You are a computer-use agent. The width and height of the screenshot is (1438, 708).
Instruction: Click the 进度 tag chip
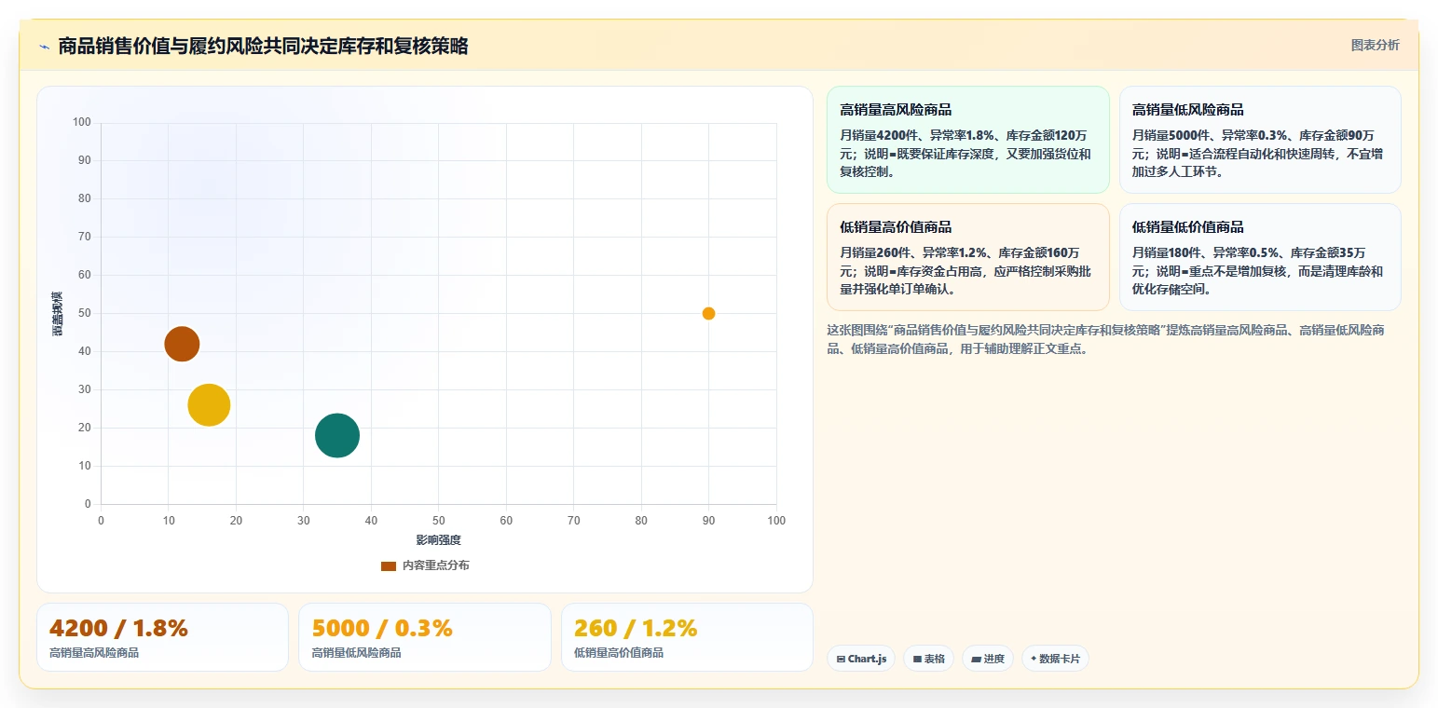988,659
